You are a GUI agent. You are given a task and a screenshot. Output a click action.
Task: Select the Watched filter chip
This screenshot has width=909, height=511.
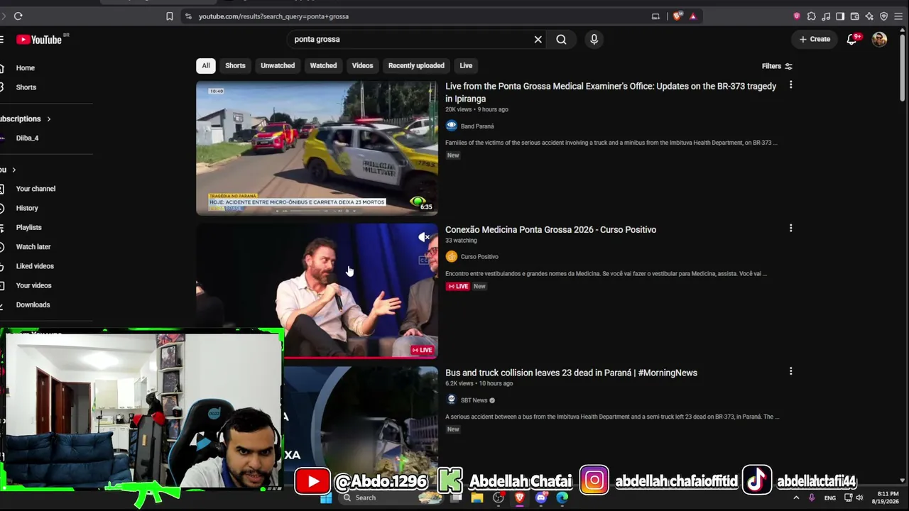click(323, 66)
